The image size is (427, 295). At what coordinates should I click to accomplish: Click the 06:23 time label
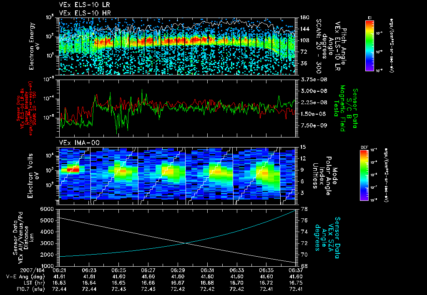pyautogui.click(x=89, y=271)
